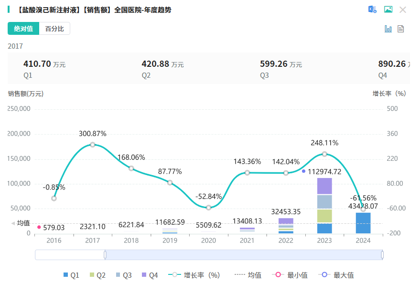The image size is (420, 283).
Task: Click the 2024 Q1 blue bar
Action: pos(363,223)
